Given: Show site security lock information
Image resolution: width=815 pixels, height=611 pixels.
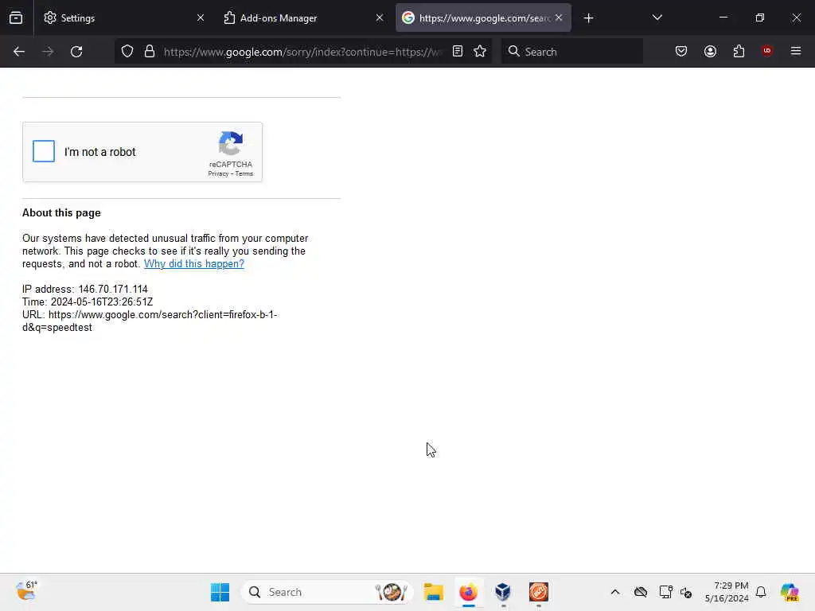Looking at the screenshot, I should tap(150, 52).
